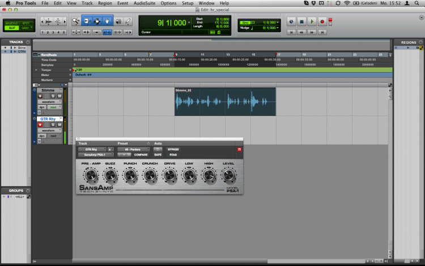Click the SansAmp LEVEL knob
This screenshot has height=266, width=425.
click(228, 175)
